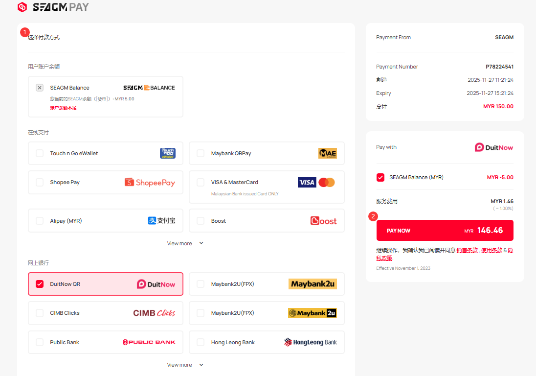Screen dimensions: 536x376
Task: Open the 使用条款 terms of use link
Action: click(x=491, y=250)
